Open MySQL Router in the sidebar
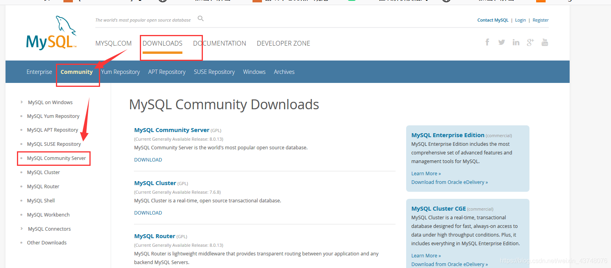 click(43, 186)
